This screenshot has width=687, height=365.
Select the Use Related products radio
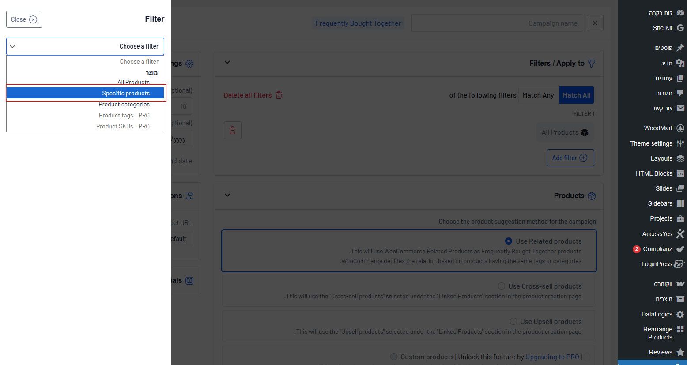(509, 241)
